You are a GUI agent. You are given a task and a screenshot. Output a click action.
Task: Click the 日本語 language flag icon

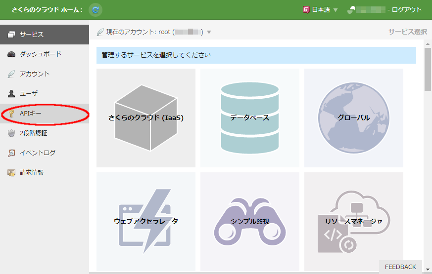306,10
